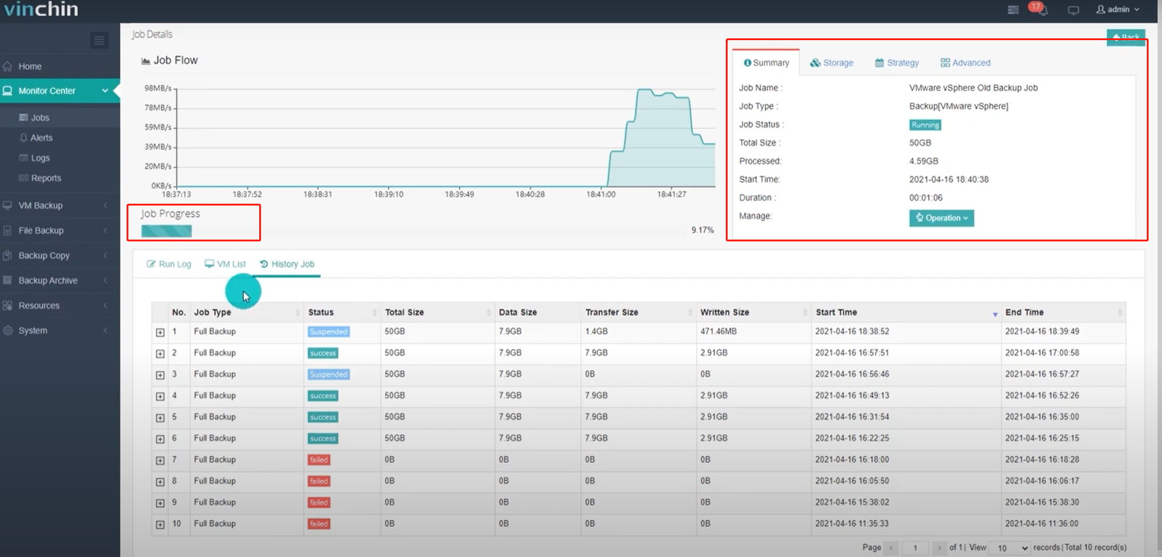The image size is (1162, 557).
Task: Open the VM List tab
Action: (225, 264)
